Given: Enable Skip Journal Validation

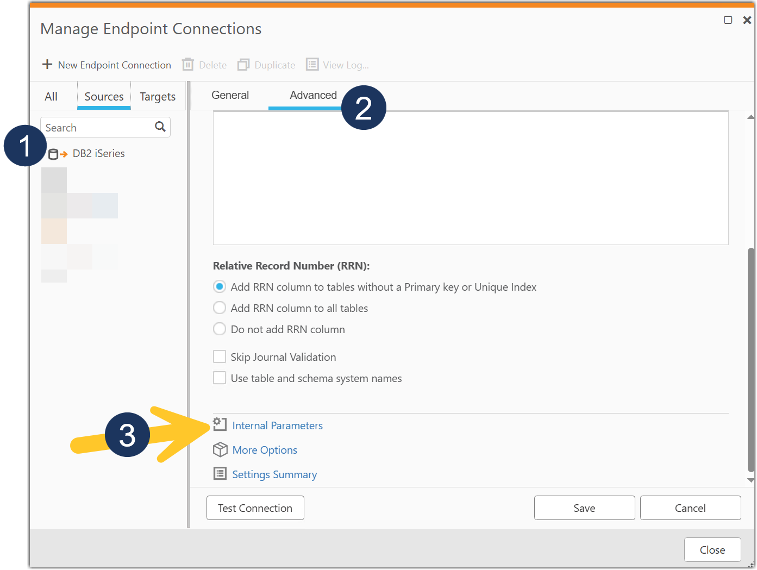Looking at the screenshot, I should [x=219, y=356].
